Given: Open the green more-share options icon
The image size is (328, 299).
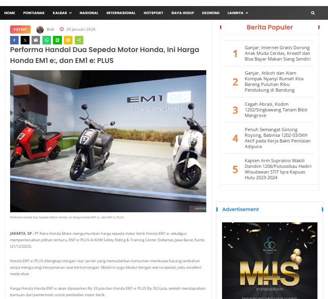Looking at the screenshot, I should point(79,40).
